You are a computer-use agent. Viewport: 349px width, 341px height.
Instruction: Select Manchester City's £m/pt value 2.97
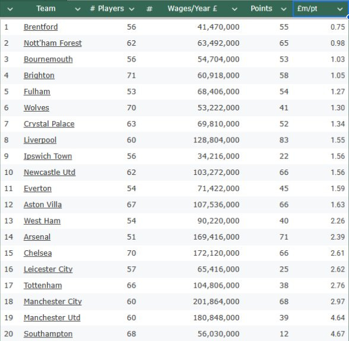click(x=338, y=302)
